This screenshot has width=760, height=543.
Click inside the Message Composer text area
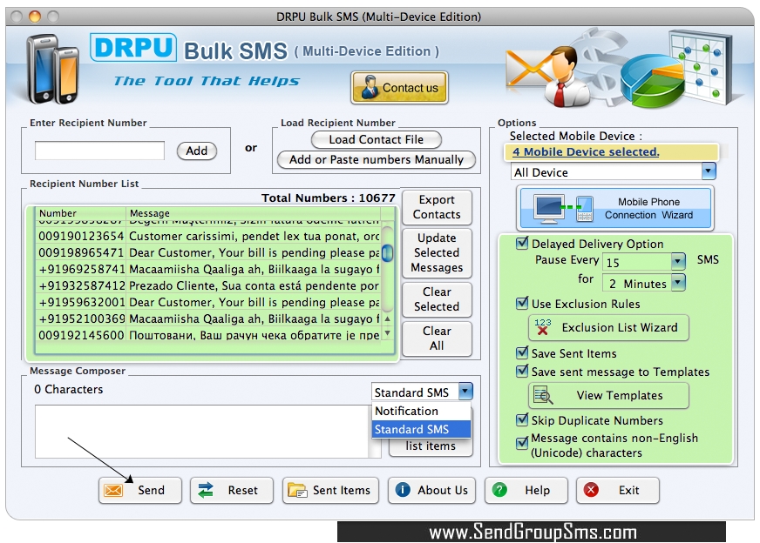(201, 432)
